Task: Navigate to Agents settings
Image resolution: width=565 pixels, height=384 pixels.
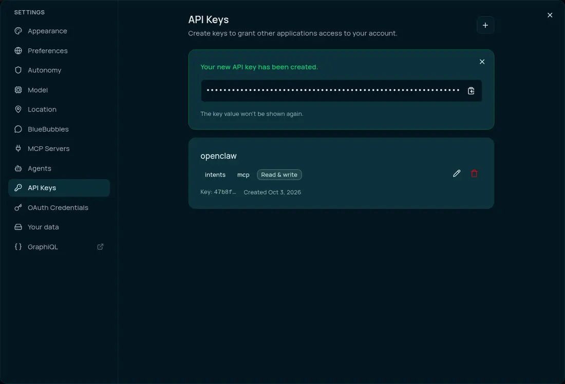Action: (x=59, y=168)
